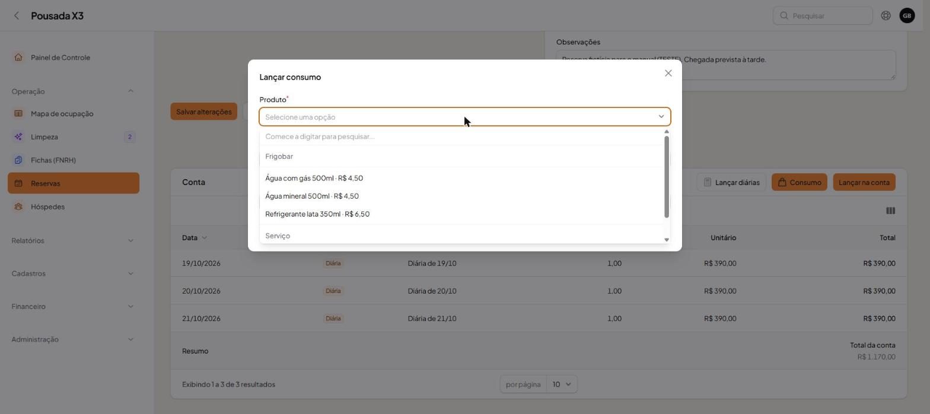Open Painel de Controle in sidebar
The height and width of the screenshot is (414, 930).
pos(74,58)
